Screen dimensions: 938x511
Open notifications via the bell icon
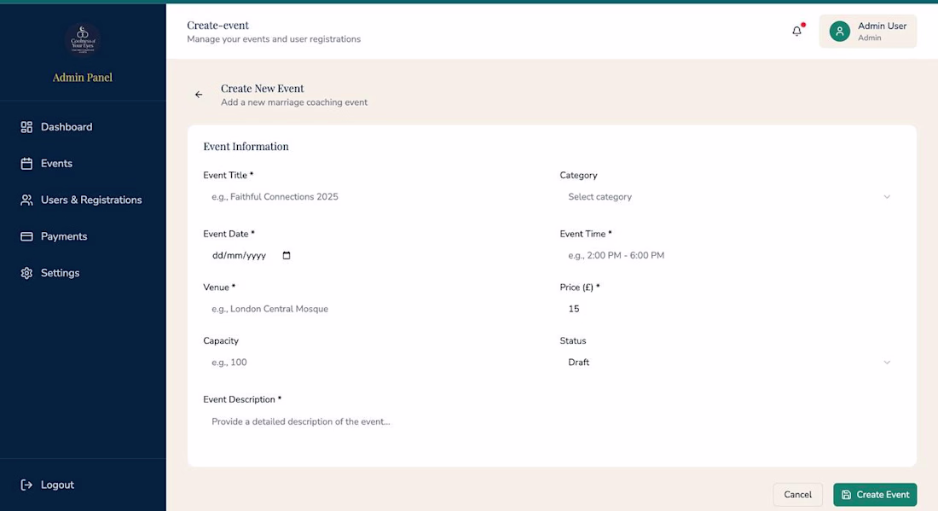click(x=796, y=31)
